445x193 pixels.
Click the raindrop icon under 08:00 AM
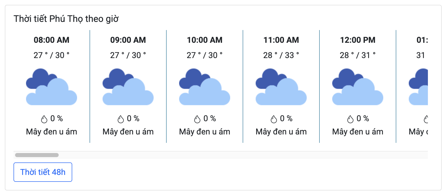coord(44,119)
